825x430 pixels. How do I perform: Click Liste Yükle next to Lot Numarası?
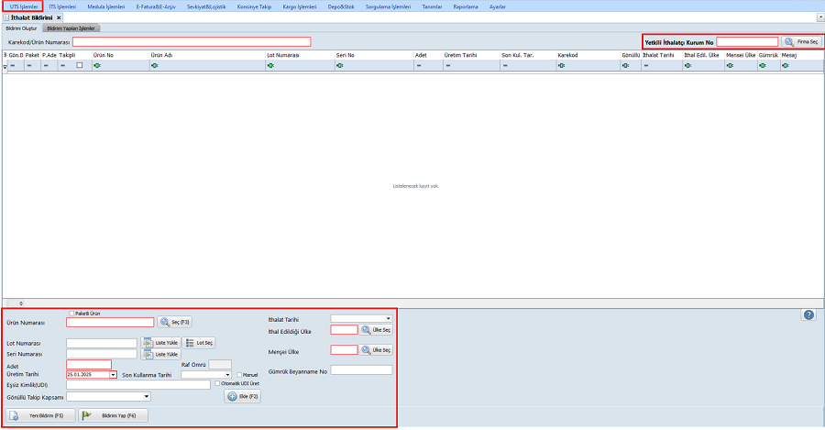pos(160,343)
